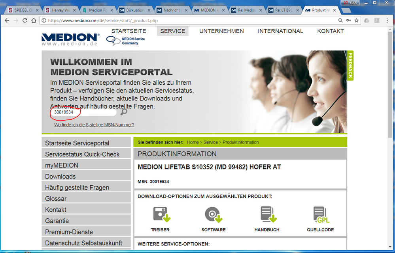The image size is (395, 253).
Task: Open the Quellcode GPL icon
Action: (x=320, y=215)
